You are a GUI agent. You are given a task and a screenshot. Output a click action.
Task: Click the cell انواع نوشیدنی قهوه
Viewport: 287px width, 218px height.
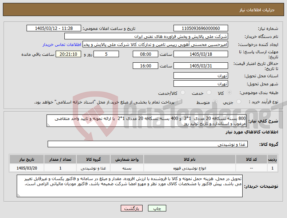190,168
